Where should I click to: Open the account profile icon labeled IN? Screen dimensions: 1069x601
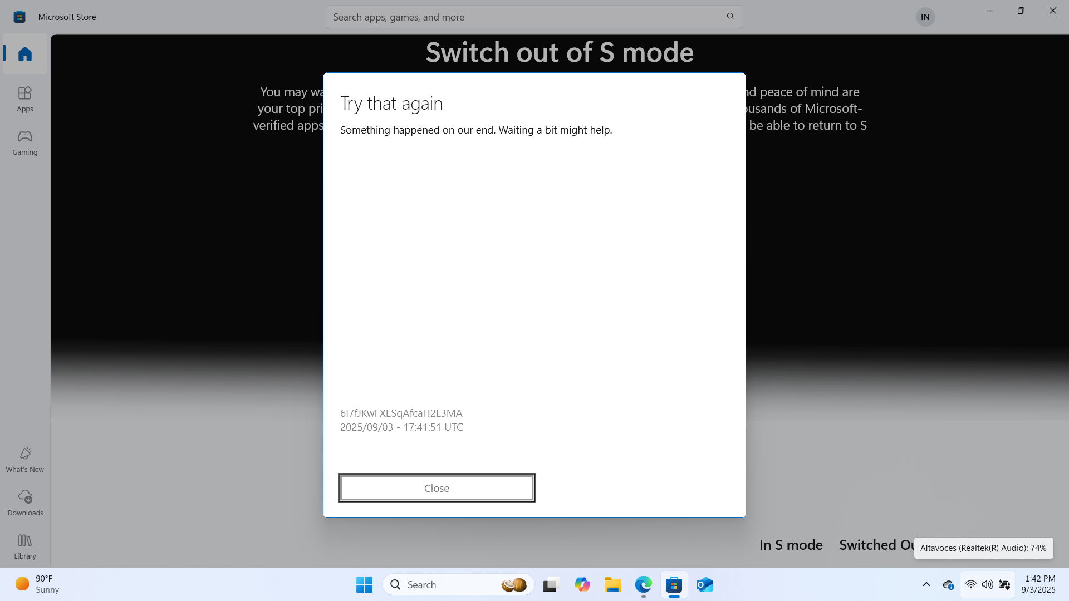click(925, 17)
